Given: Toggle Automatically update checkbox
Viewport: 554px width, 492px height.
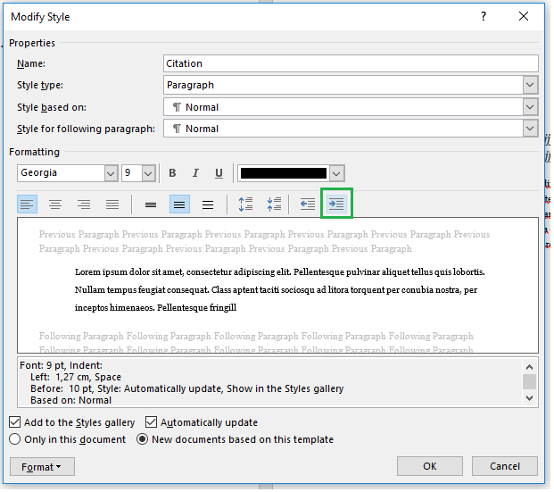Looking at the screenshot, I should click(152, 422).
